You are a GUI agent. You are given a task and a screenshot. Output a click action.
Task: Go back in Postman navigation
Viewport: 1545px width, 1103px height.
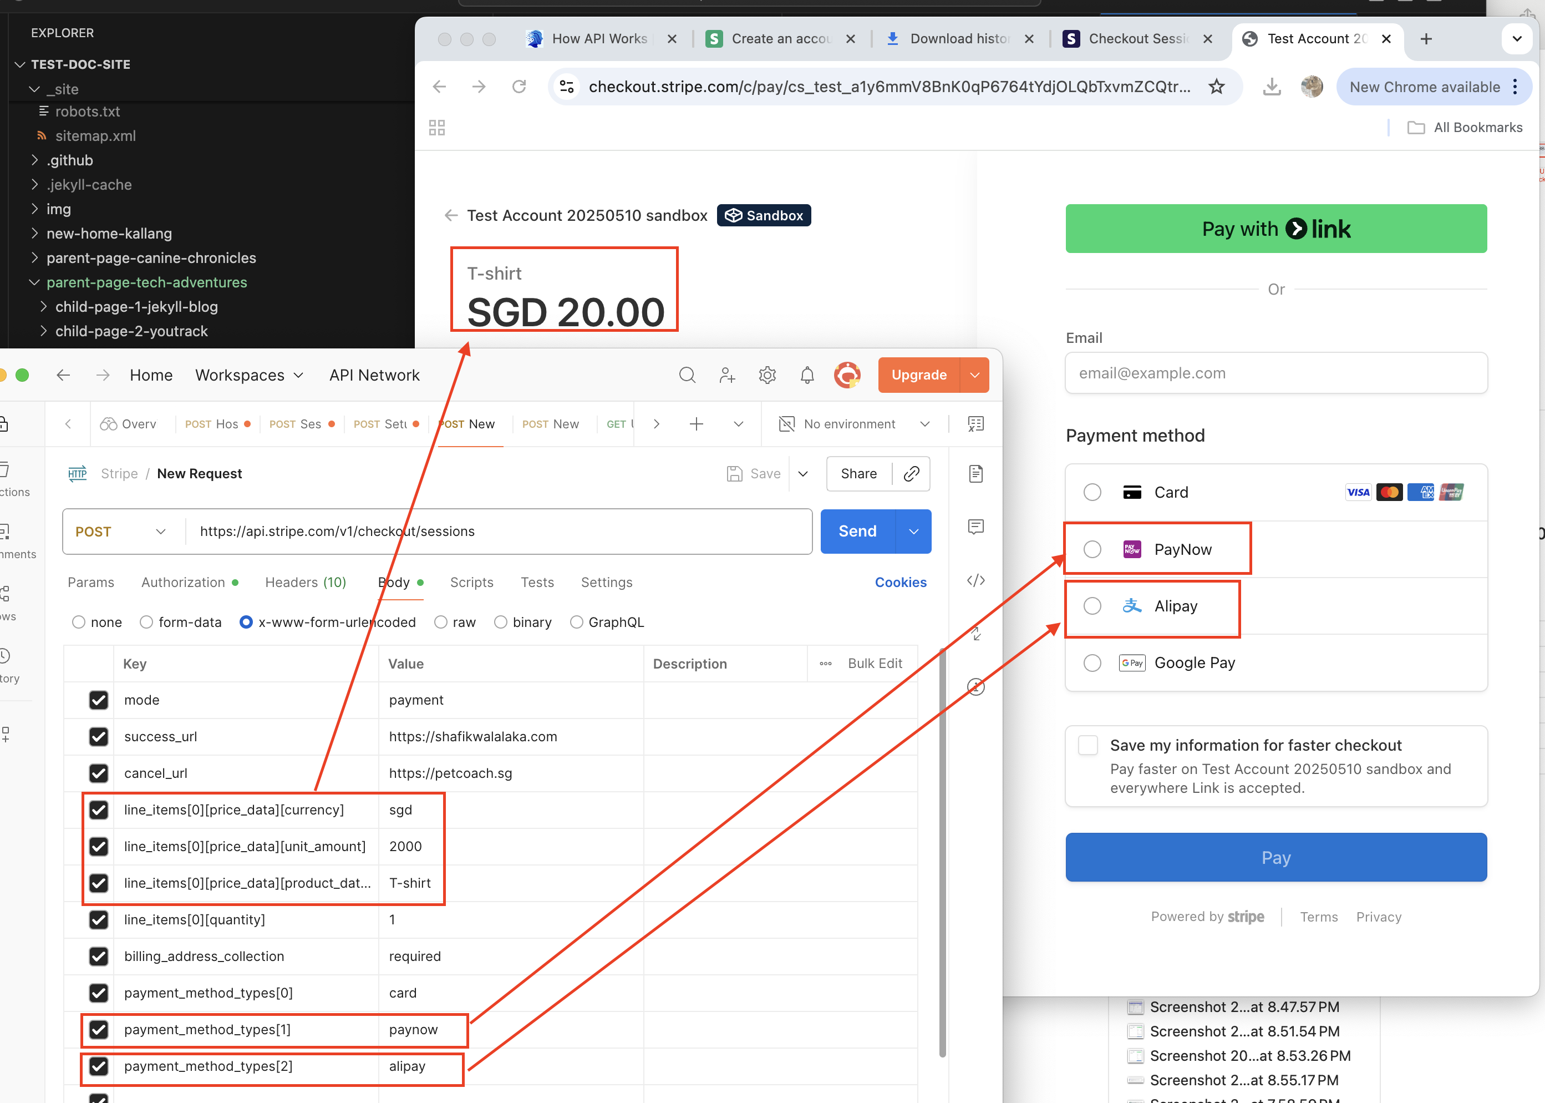click(x=63, y=375)
